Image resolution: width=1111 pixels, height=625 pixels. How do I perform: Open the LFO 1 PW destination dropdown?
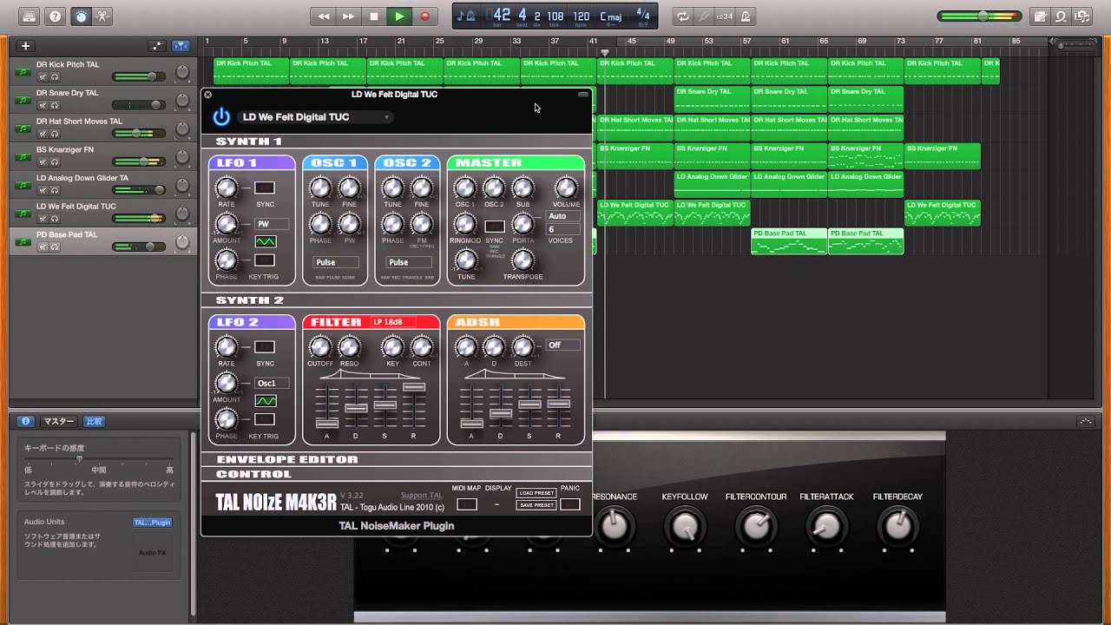[x=272, y=224]
